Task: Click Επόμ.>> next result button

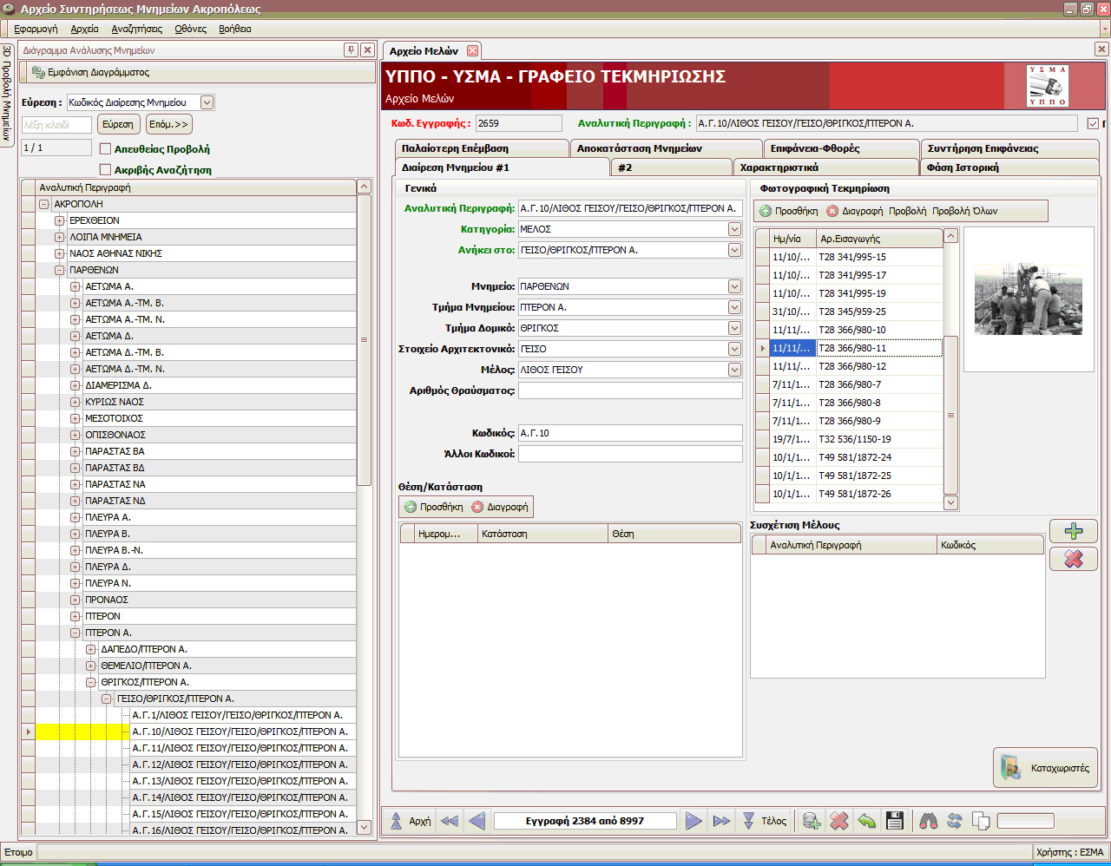Action: [168, 124]
